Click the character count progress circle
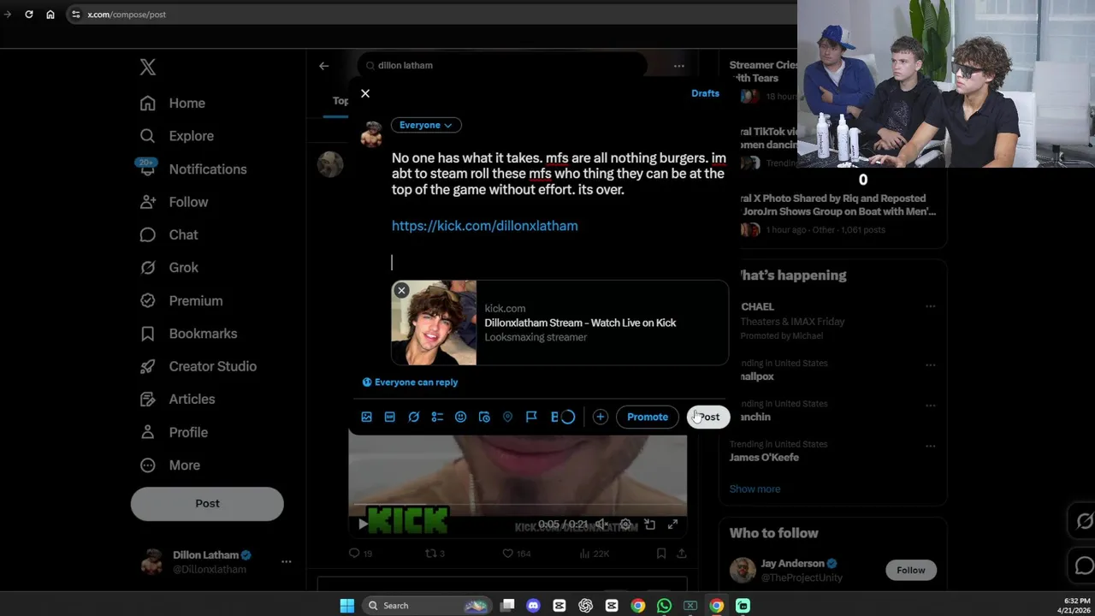Image resolution: width=1095 pixels, height=616 pixels. [x=568, y=417]
